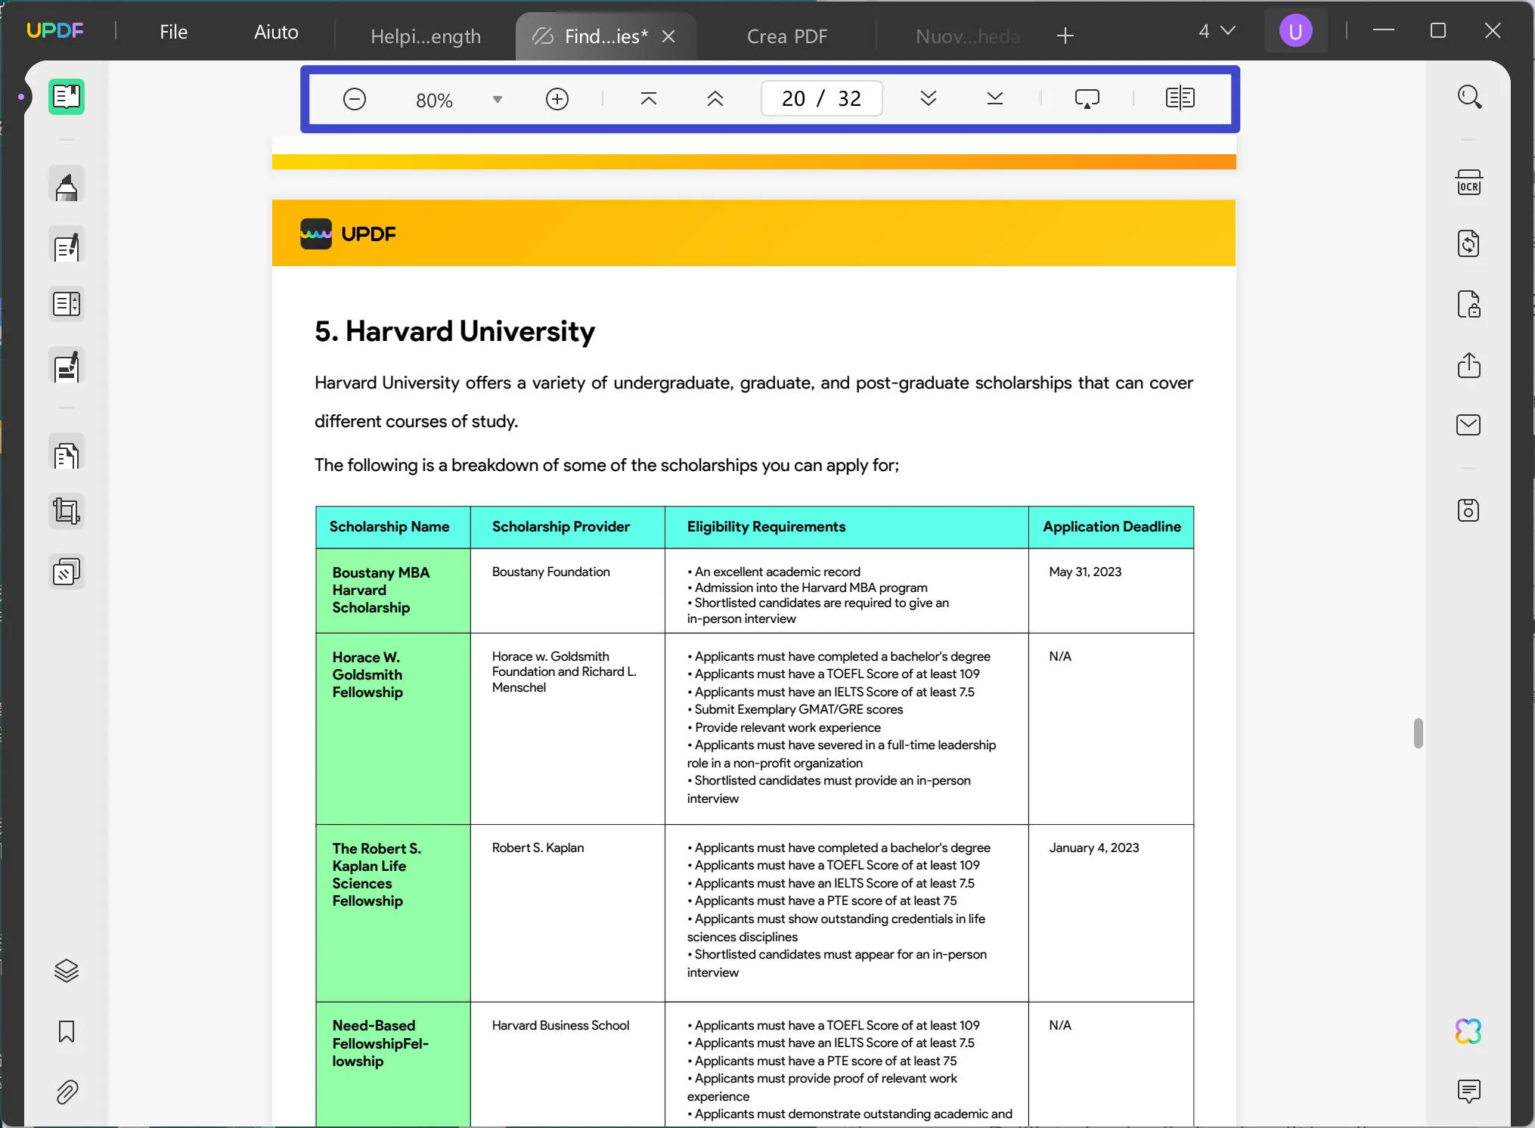Open the Protect PDF with password icon
1535x1128 pixels.
(x=1468, y=305)
